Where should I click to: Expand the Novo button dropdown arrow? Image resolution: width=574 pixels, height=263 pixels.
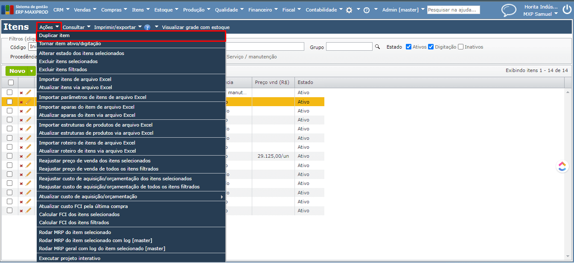31,71
